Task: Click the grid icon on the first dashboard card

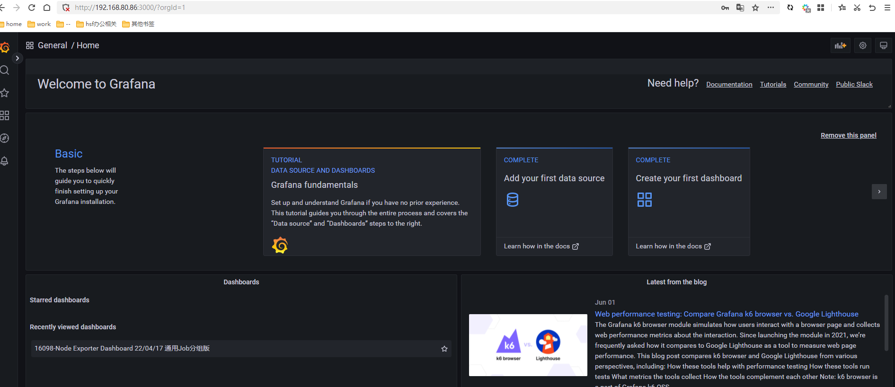Action: coord(645,200)
